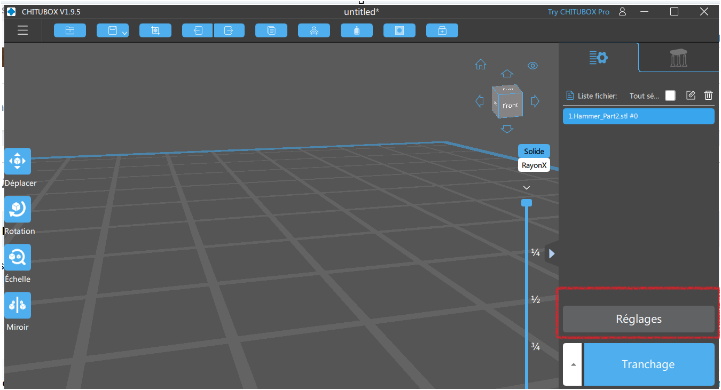This screenshot has width=721, height=390.
Task: Click the copy model toolbar icon
Action: (271, 30)
